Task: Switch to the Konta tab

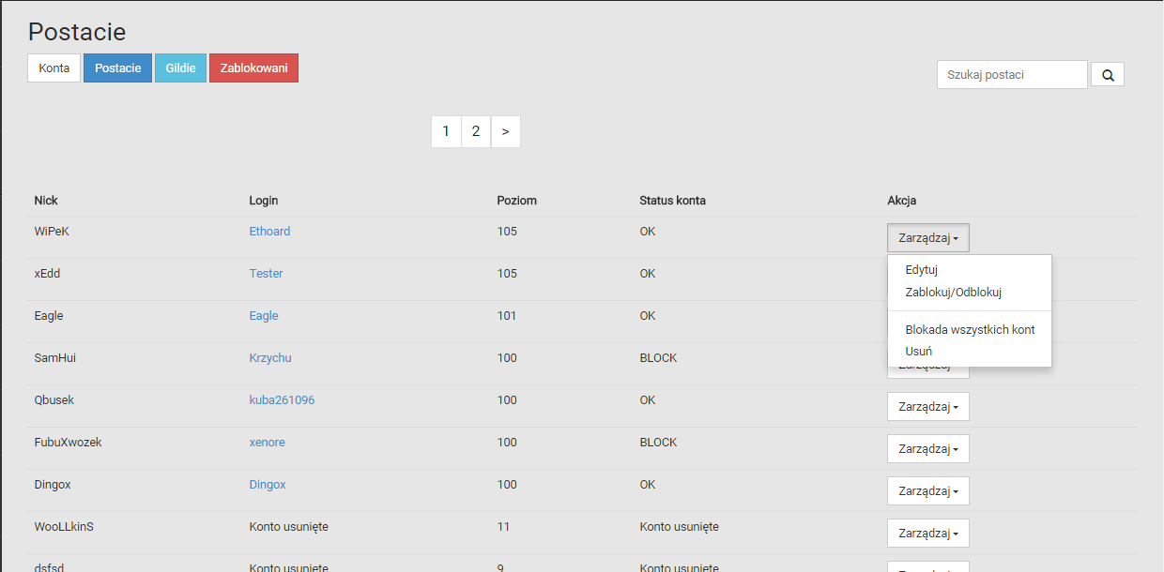Action: (54, 68)
